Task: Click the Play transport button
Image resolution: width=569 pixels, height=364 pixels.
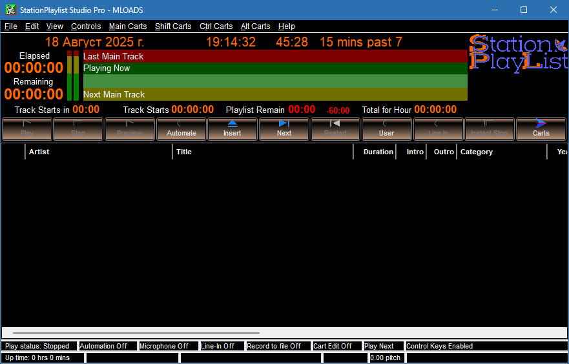Action: click(27, 129)
